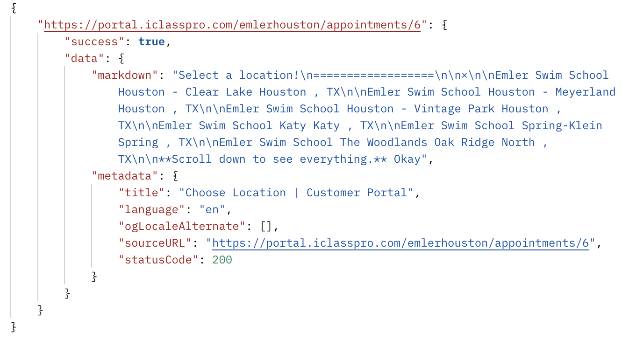The image size is (629, 346).
Task: Click the "language" key
Action: tap(152, 210)
